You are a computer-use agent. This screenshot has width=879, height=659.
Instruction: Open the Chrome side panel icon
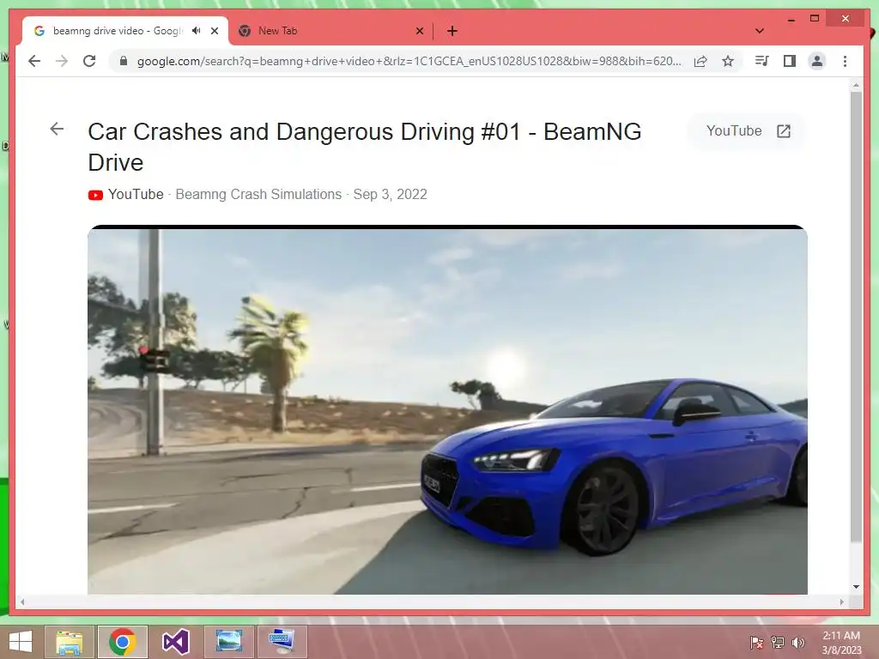click(790, 61)
